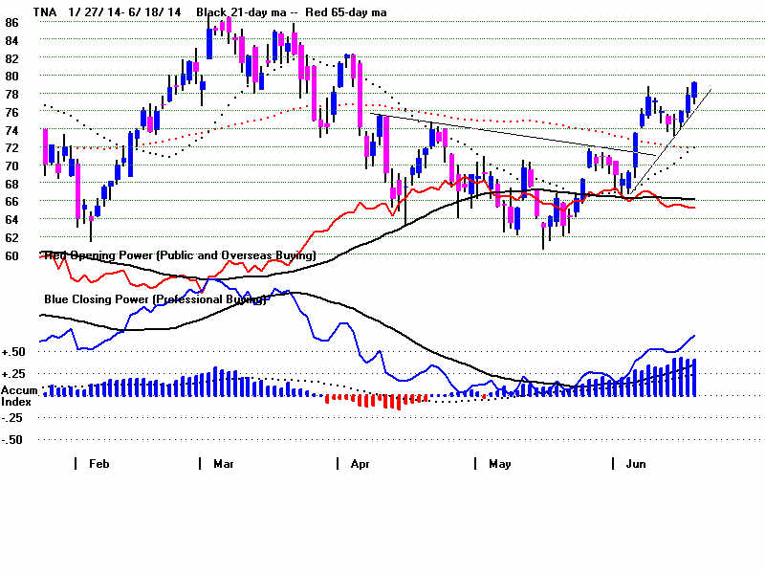765x574 pixels.
Task: Click the -.50 accumulation axis label
Action: [x=11, y=440]
